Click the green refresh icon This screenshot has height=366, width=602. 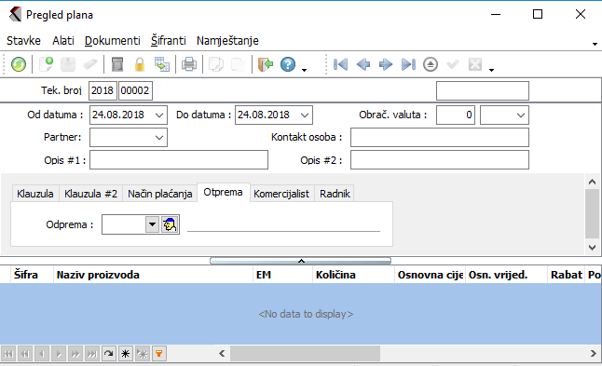pyautogui.click(x=19, y=64)
